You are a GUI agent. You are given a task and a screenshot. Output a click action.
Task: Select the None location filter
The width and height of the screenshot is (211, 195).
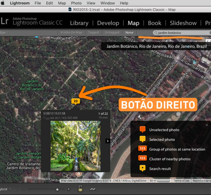129,33
